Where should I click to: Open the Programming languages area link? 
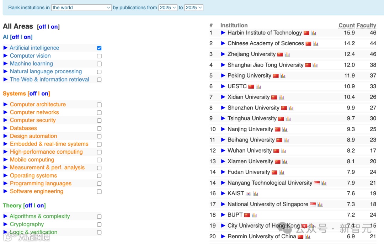(41, 183)
